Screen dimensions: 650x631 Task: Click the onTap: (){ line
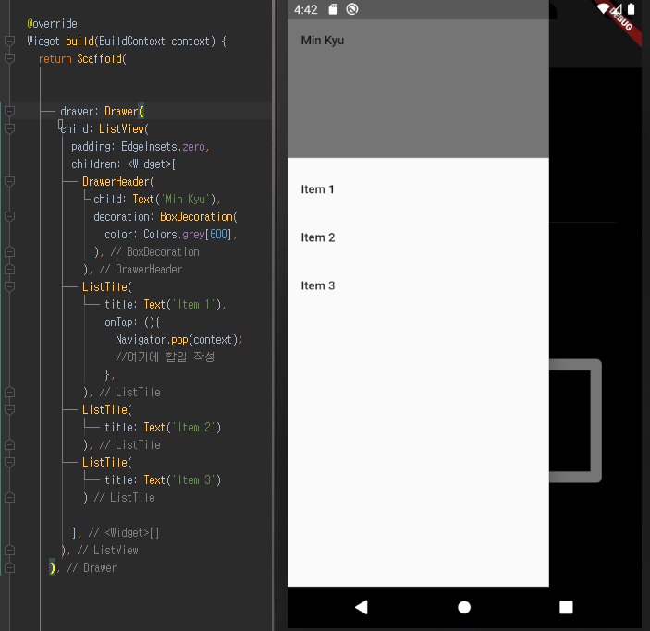point(132,322)
